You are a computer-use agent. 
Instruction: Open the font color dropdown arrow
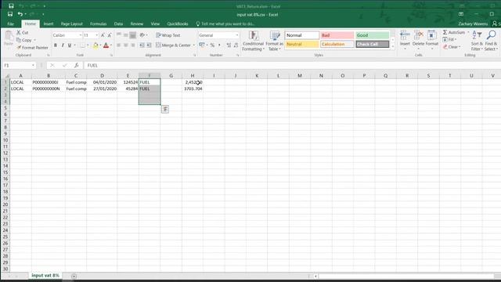(x=111, y=45)
